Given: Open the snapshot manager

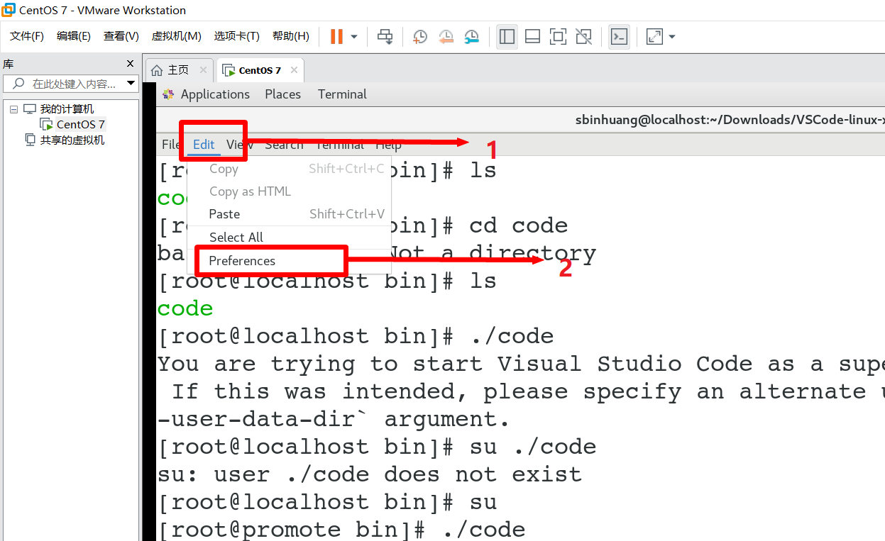Looking at the screenshot, I should click(x=471, y=36).
